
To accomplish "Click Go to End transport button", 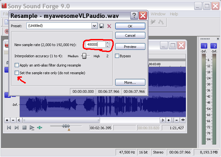I will click(x=17, y=128).
